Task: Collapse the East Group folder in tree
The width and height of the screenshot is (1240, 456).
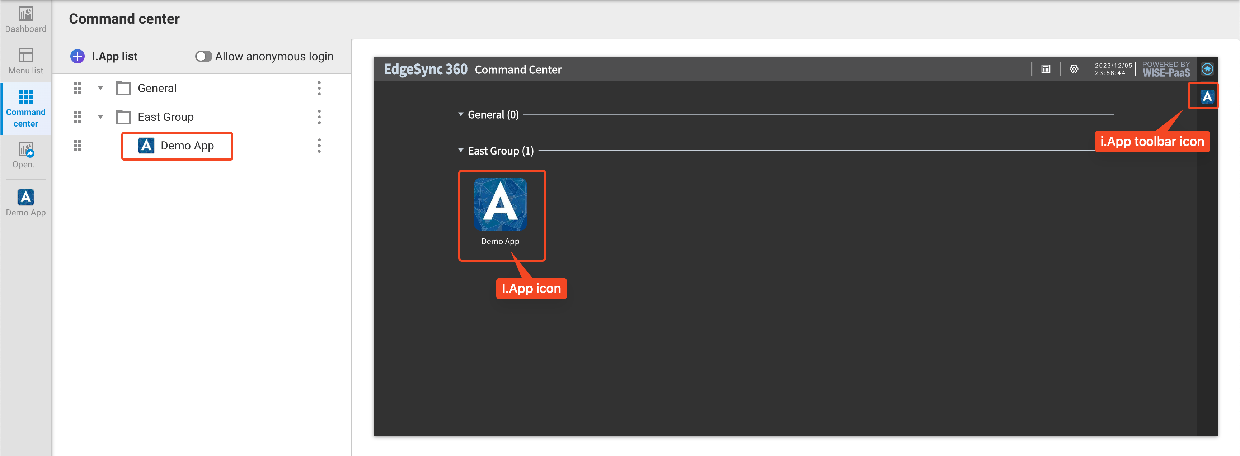Action: (100, 117)
